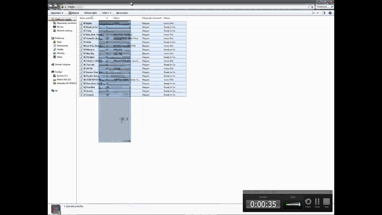Click the file thumbnail in the details pane
The width and height of the screenshot is (382, 215).
coord(56,209)
